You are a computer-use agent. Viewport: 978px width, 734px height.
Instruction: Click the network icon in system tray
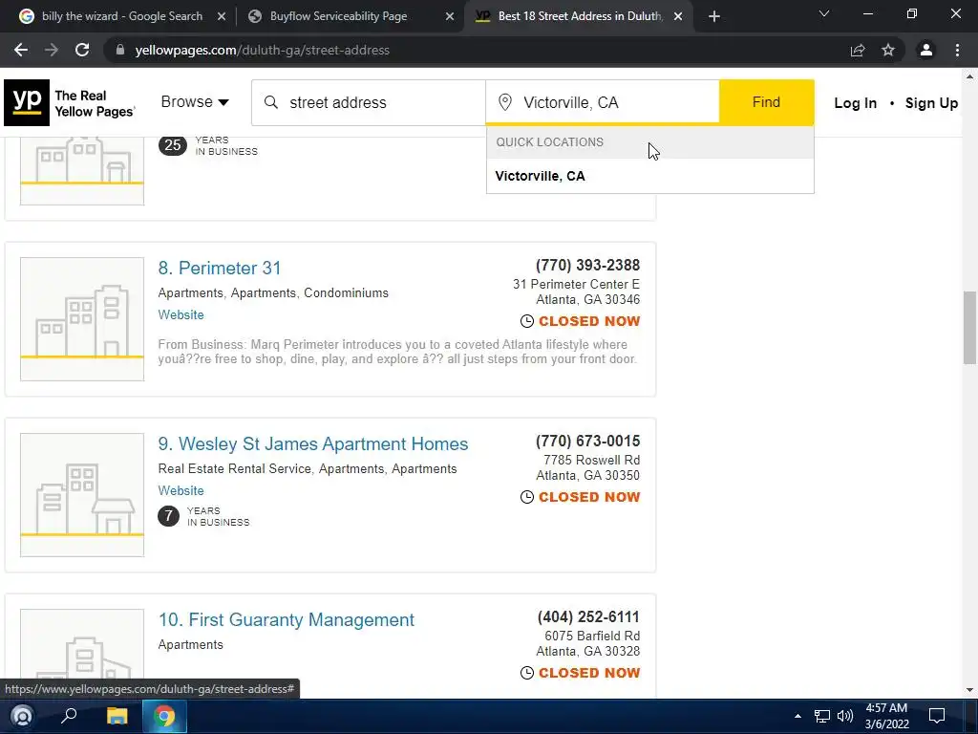tap(822, 716)
